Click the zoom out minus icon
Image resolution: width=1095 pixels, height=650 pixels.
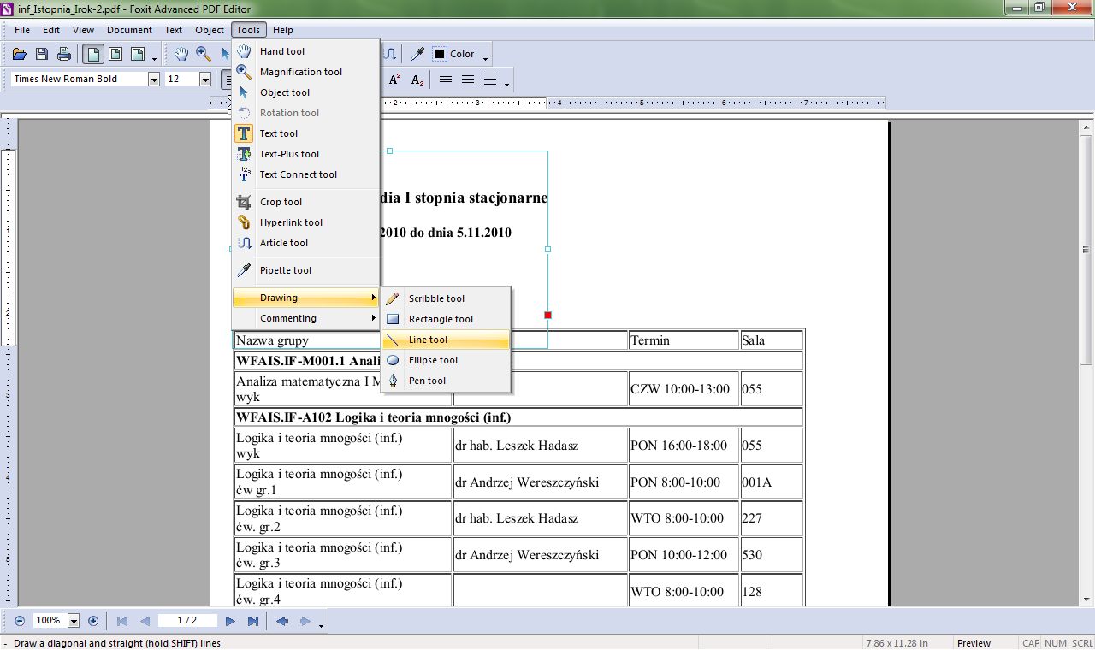click(x=20, y=621)
